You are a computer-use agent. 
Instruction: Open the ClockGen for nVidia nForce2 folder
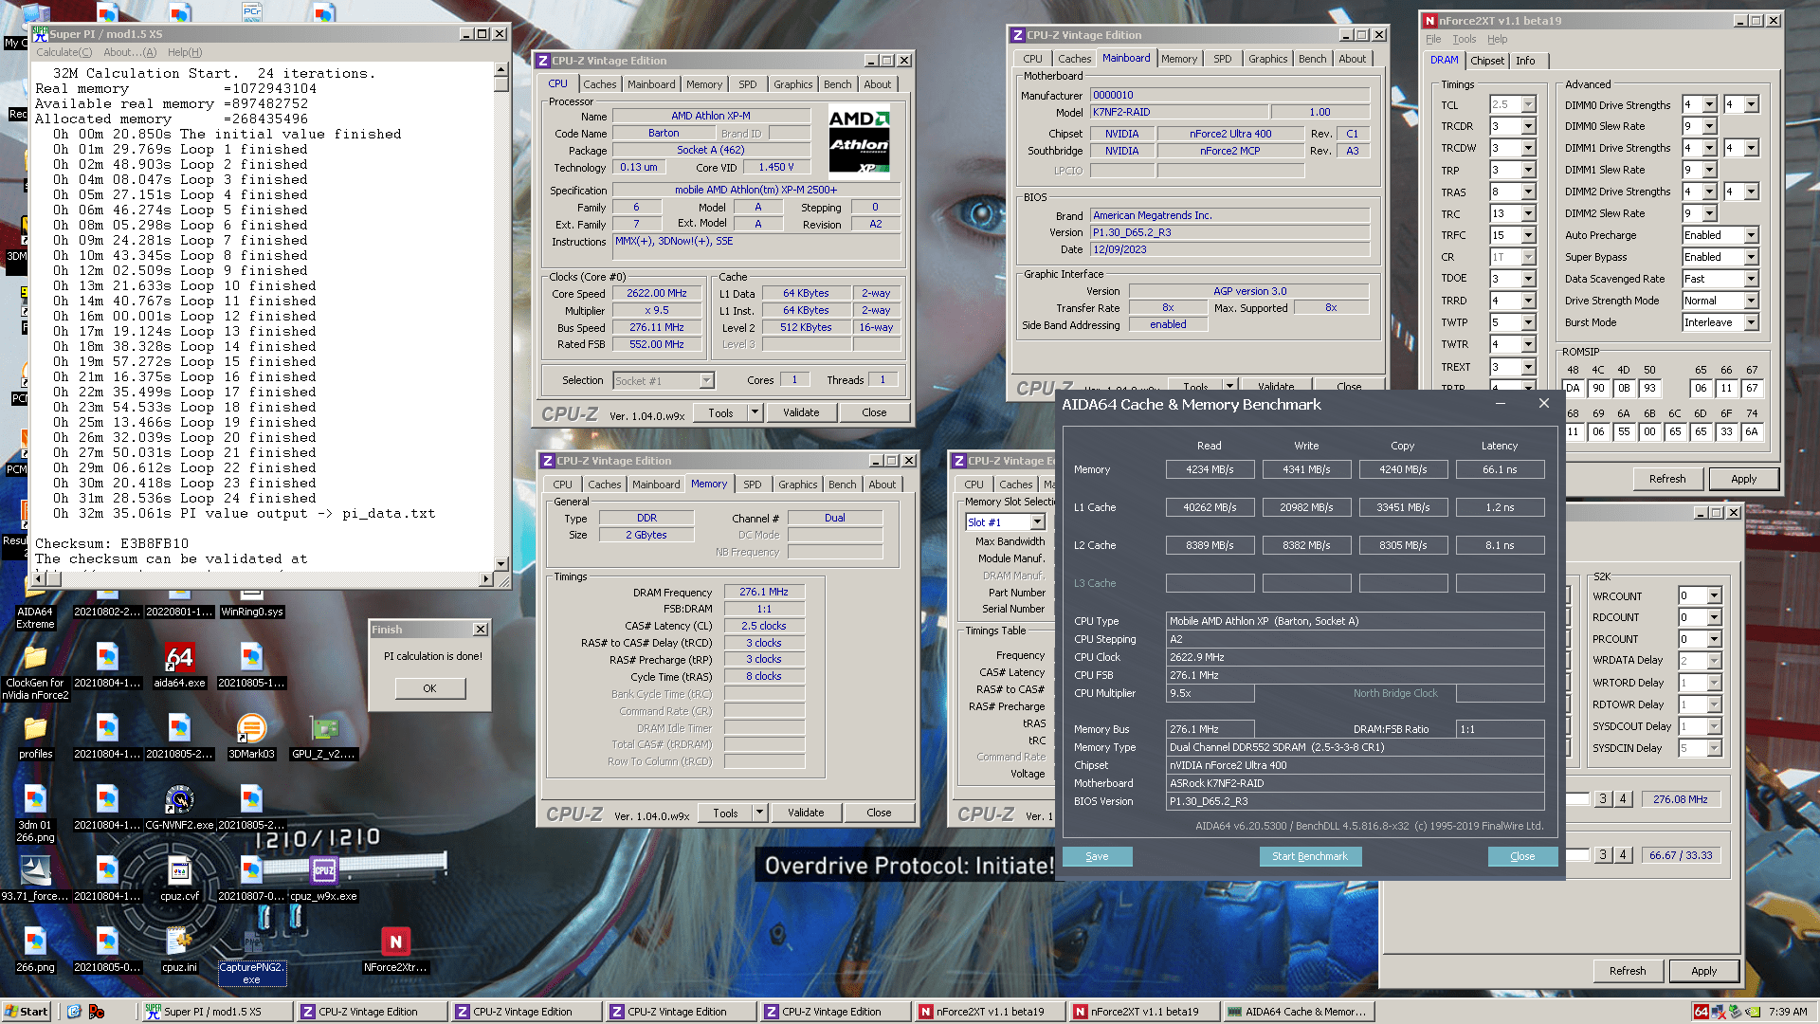pos(35,671)
